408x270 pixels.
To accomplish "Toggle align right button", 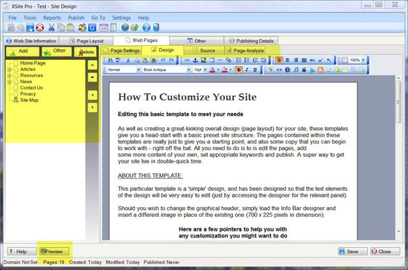I will click(x=295, y=61).
